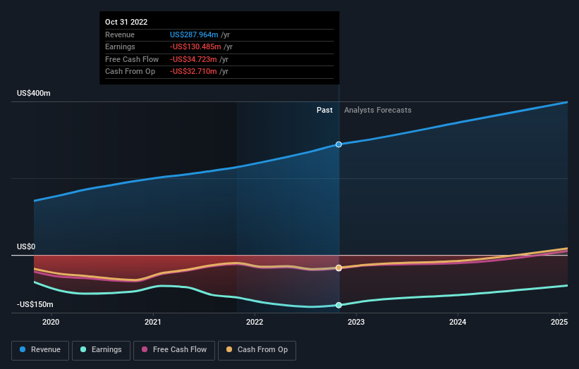The width and height of the screenshot is (579, 369).
Task: Click the -US$130.485m earnings value
Action: pyautogui.click(x=195, y=46)
